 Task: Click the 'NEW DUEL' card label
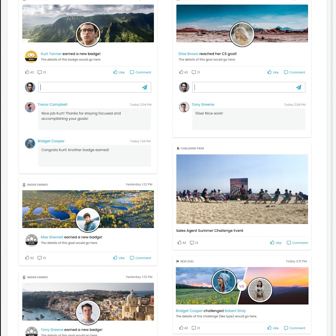pyautogui.click(x=187, y=261)
